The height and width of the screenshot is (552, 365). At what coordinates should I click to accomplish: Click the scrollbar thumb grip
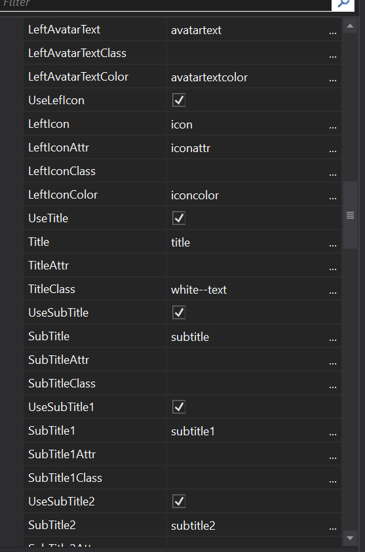click(x=350, y=215)
